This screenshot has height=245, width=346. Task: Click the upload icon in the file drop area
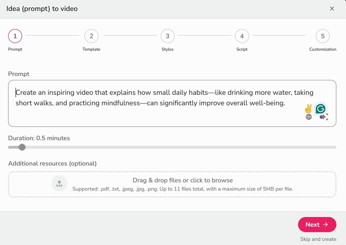click(59, 183)
